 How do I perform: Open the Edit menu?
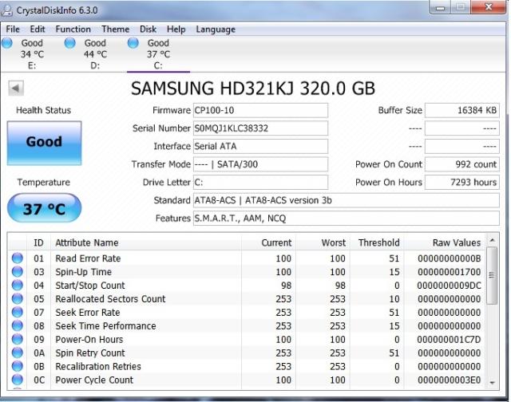coord(38,30)
